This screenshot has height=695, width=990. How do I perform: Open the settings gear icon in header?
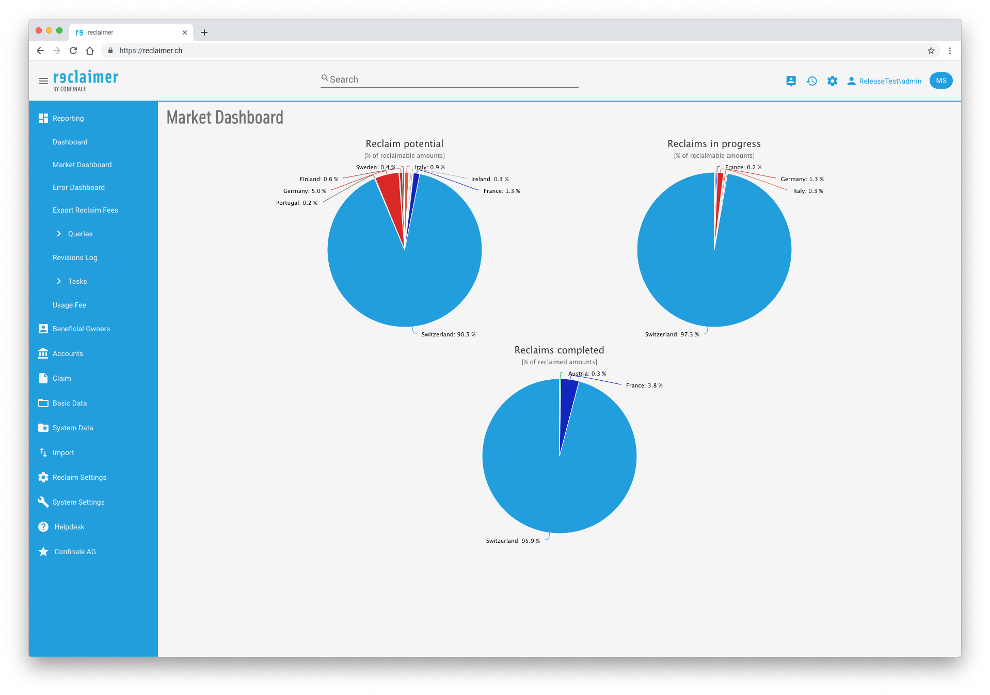coord(832,81)
